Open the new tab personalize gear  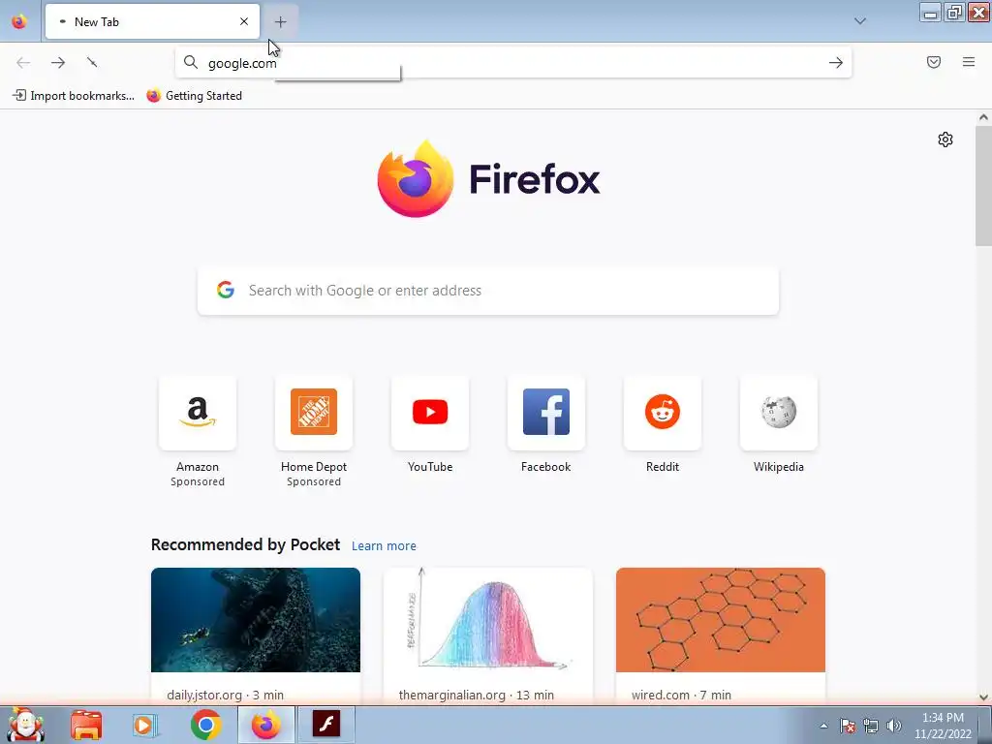(945, 139)
